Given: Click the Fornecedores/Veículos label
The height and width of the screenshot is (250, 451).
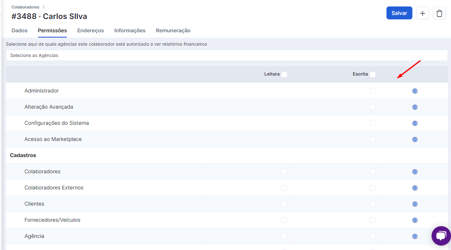Looking at the screenshot, I should [x=52, y=220].
